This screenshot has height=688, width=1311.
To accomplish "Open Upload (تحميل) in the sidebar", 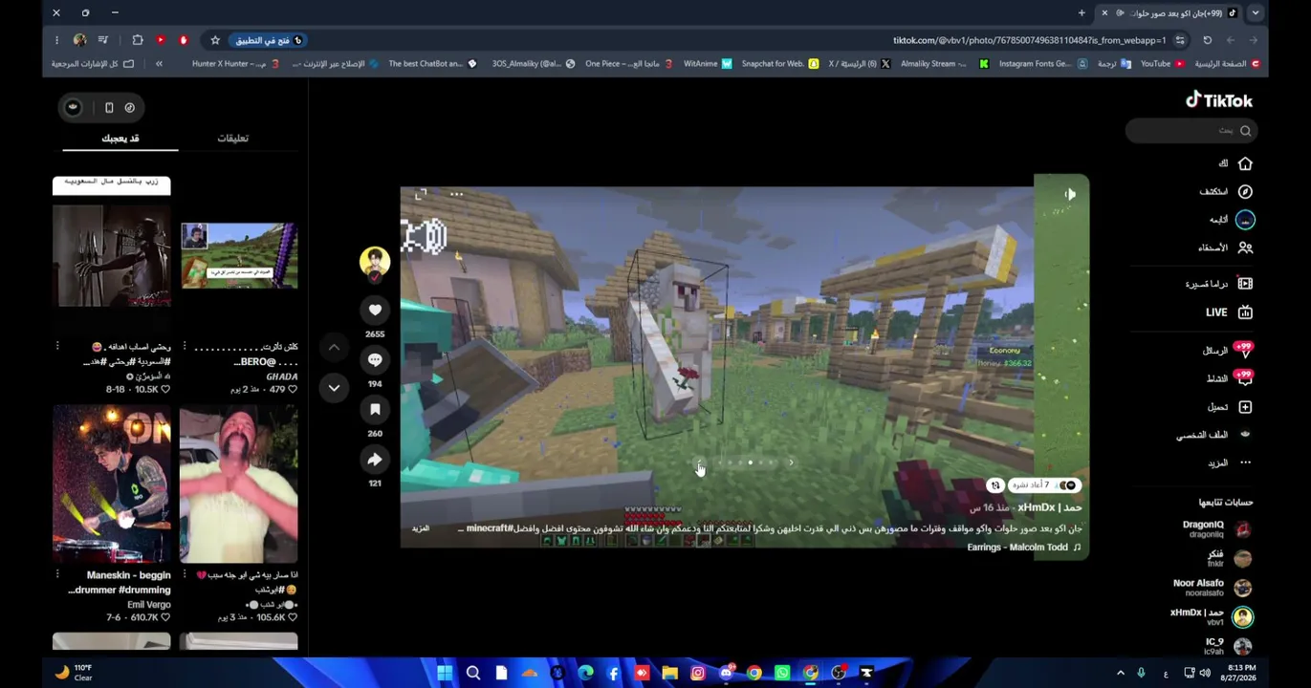I will coord(1229,407).
